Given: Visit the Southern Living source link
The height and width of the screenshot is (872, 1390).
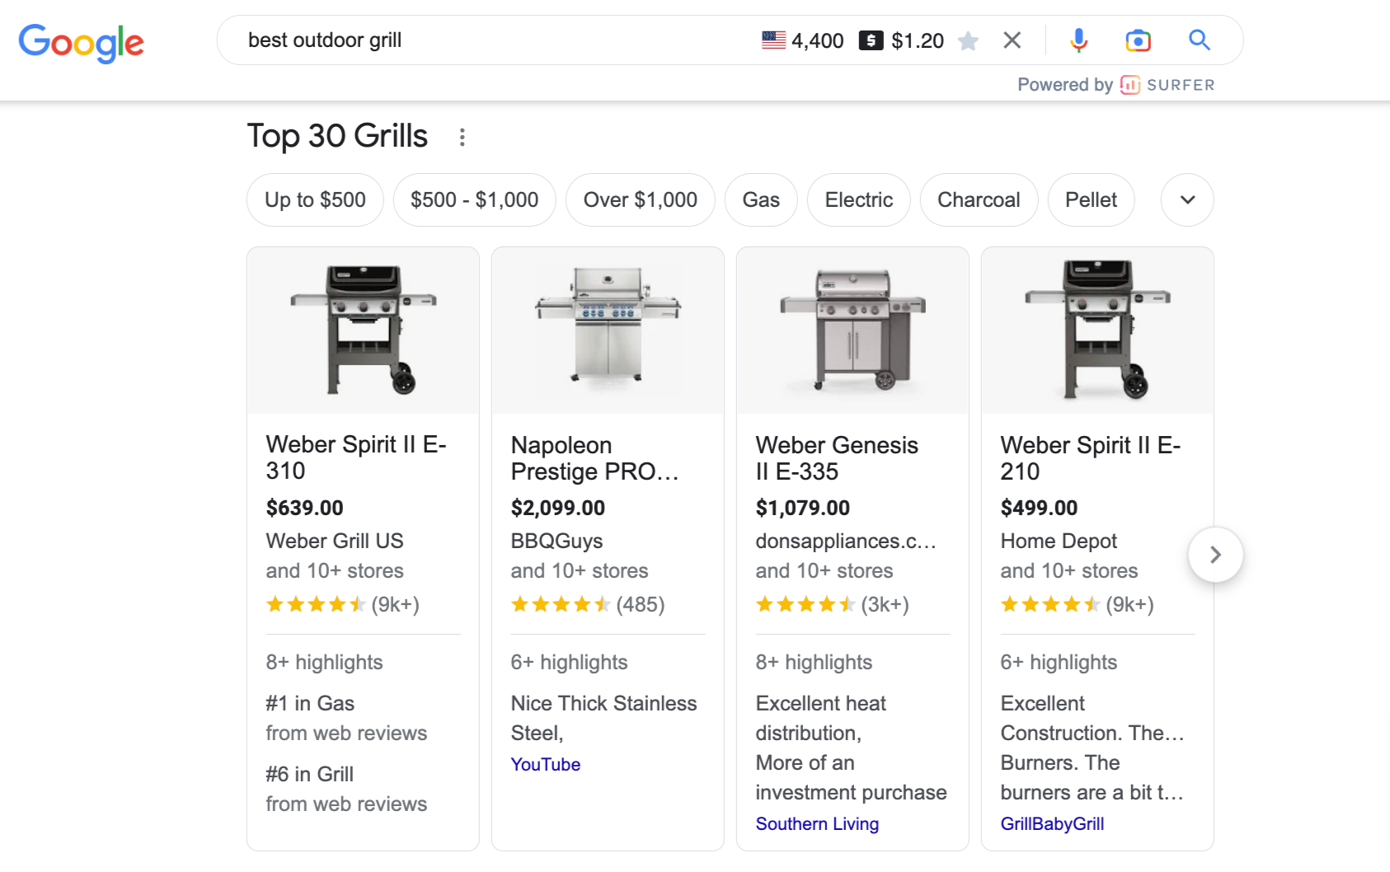Looking at the screenshot, I should point(816,823).
